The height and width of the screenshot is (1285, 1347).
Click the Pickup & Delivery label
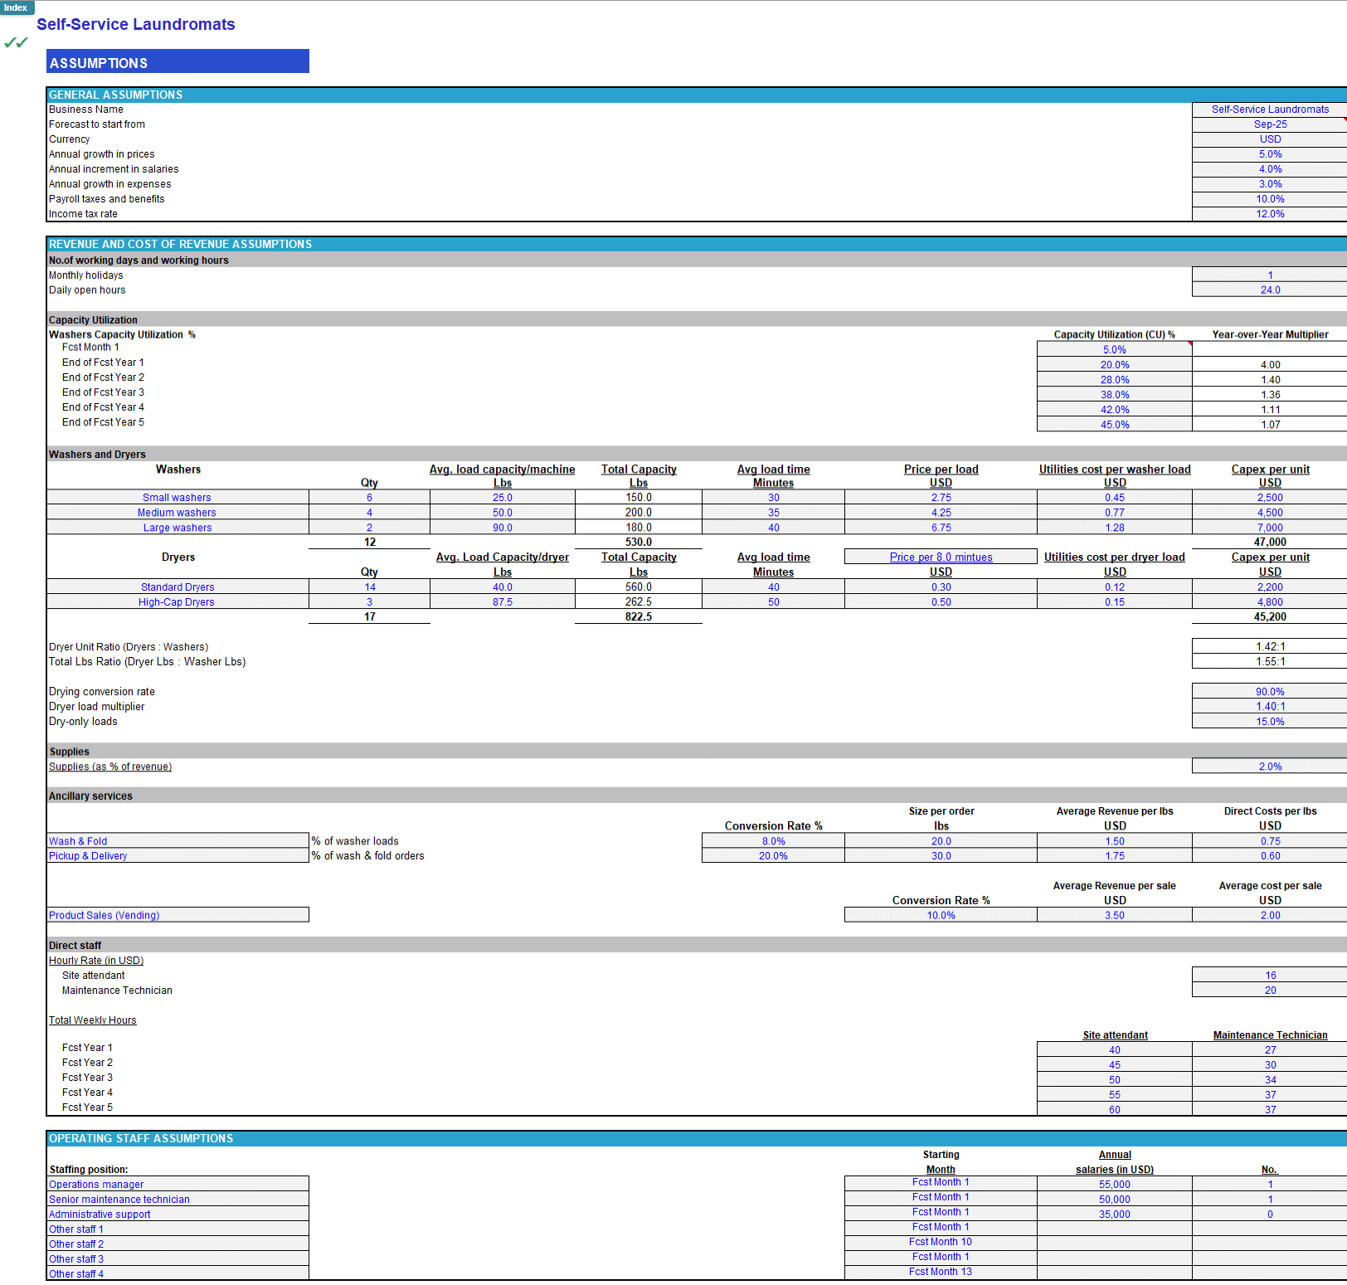point(177,856)
